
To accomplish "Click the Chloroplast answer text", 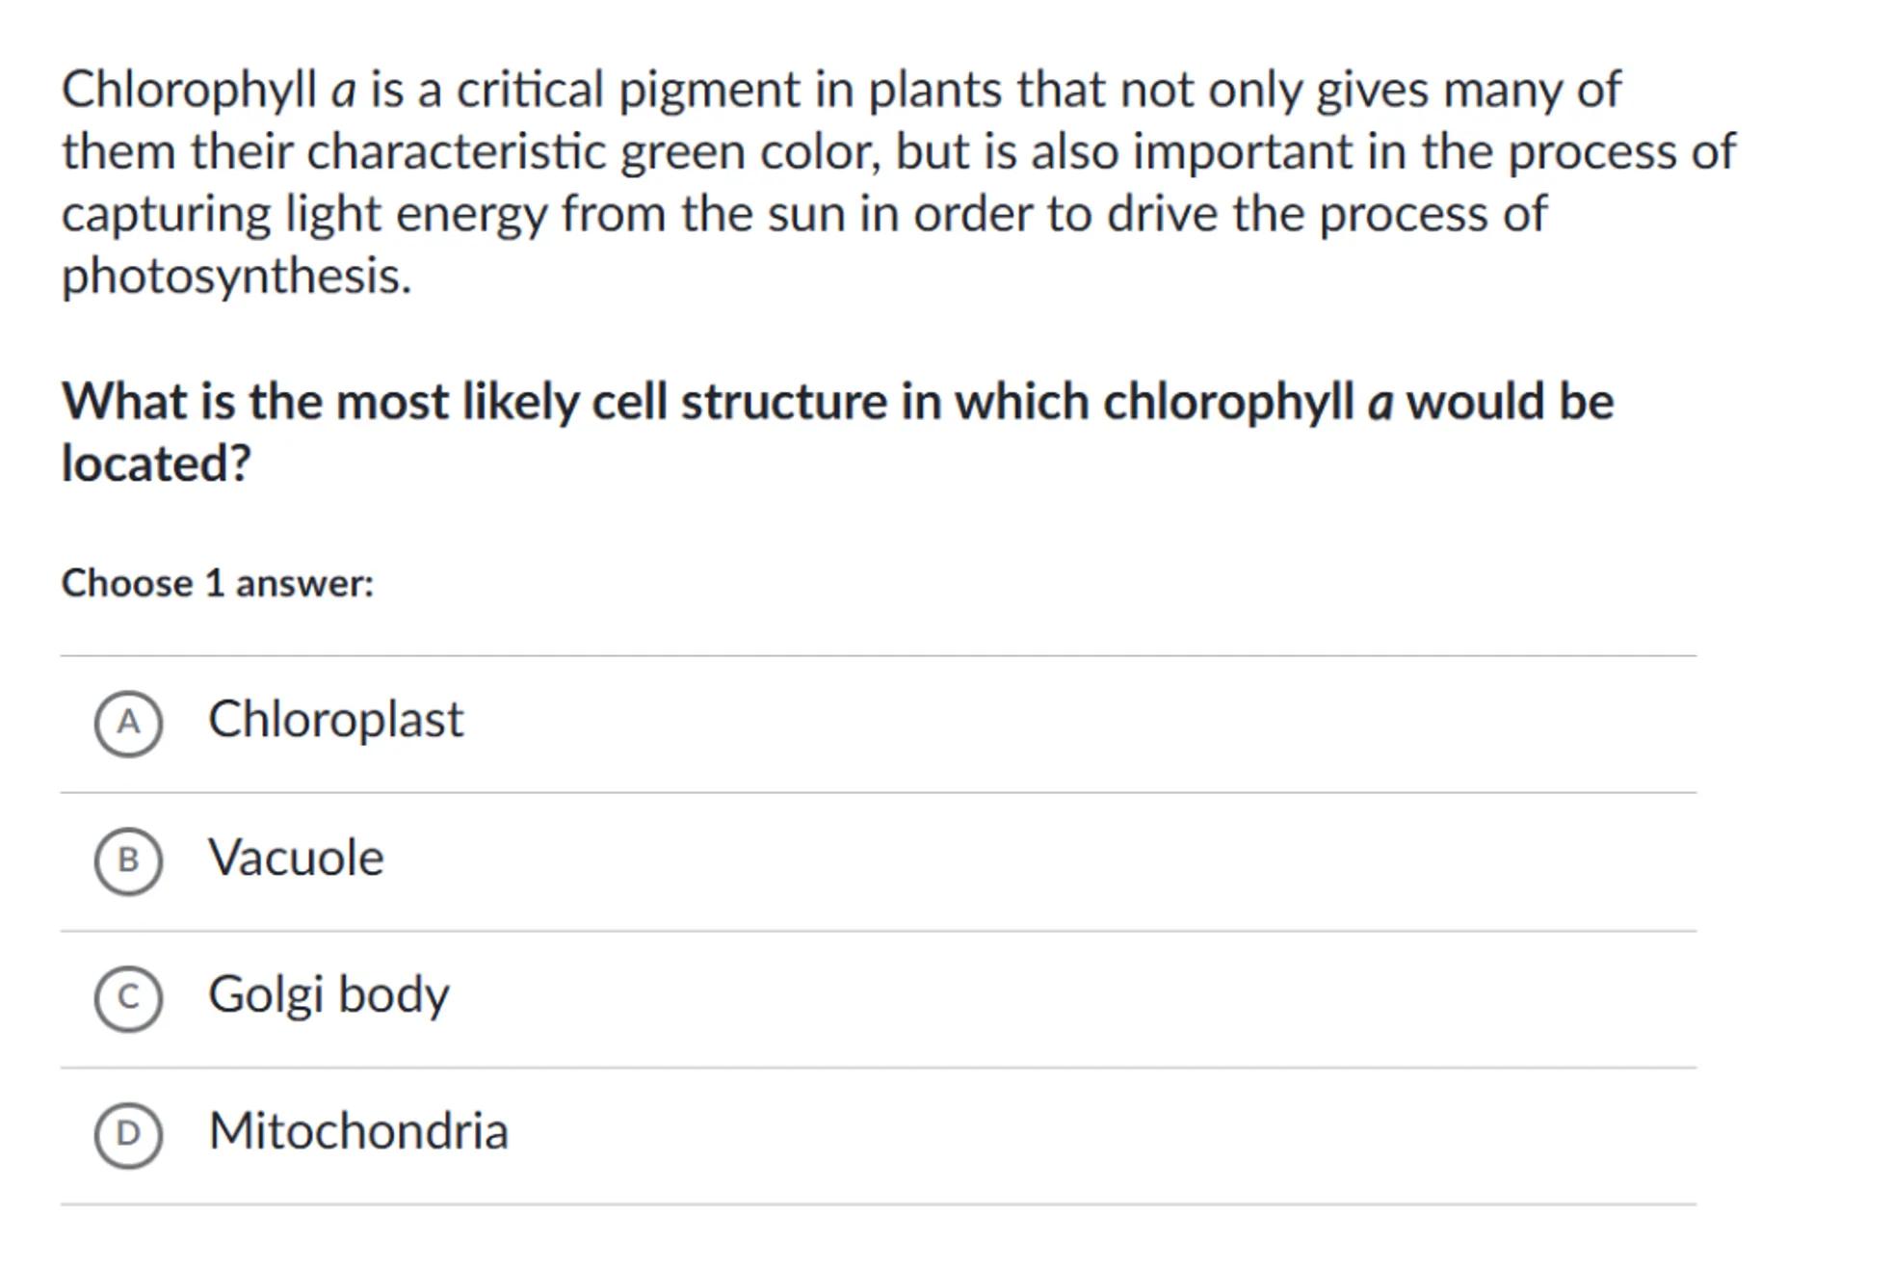I will [x=335, y=720].
